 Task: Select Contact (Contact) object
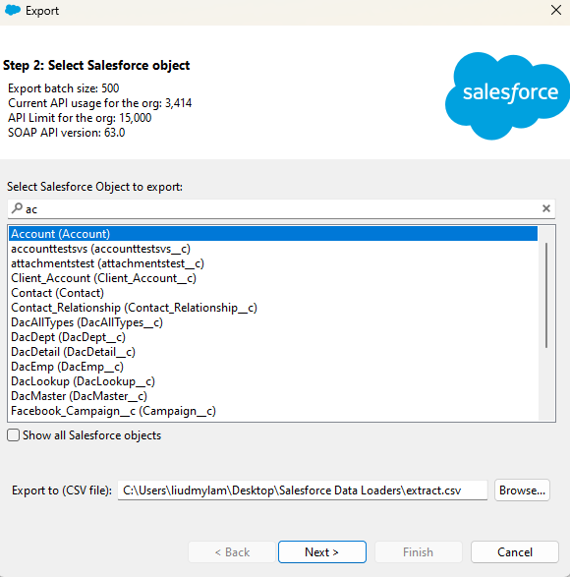[x=272, y=293]
